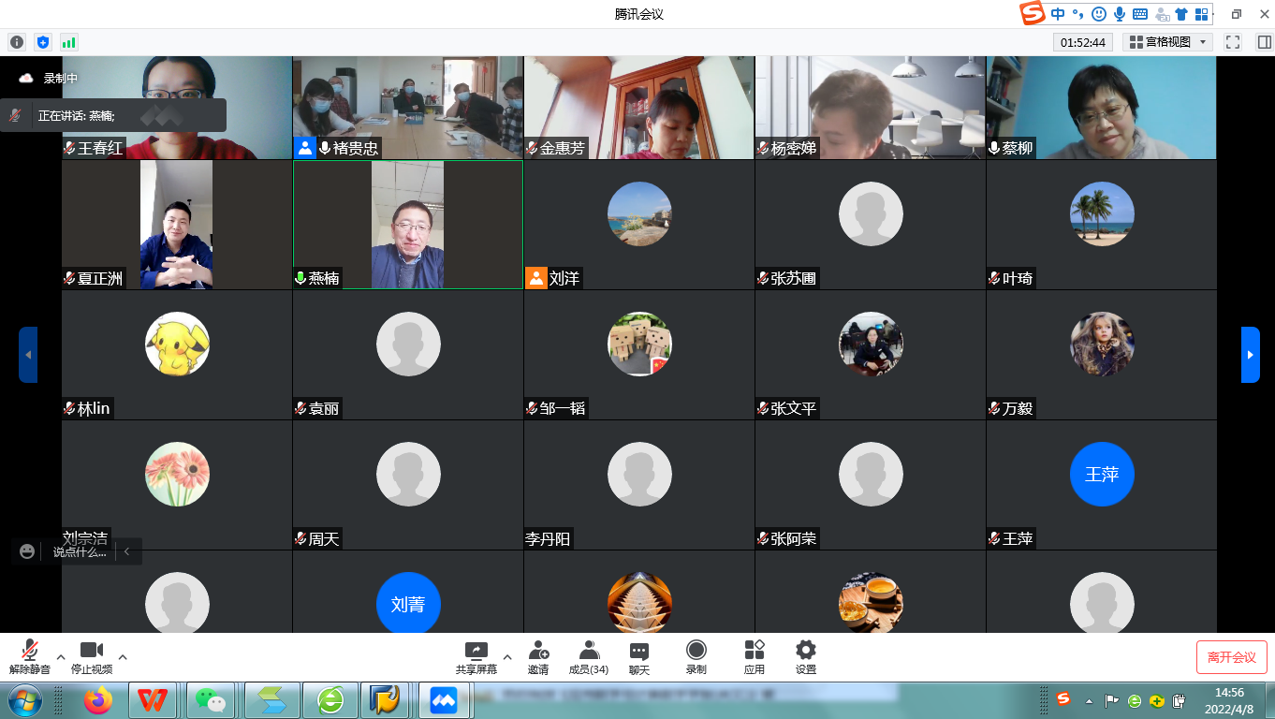Expand video options arrow beside 停止视频
Screen dimensions: 1275x719
[x=123, y=656]
